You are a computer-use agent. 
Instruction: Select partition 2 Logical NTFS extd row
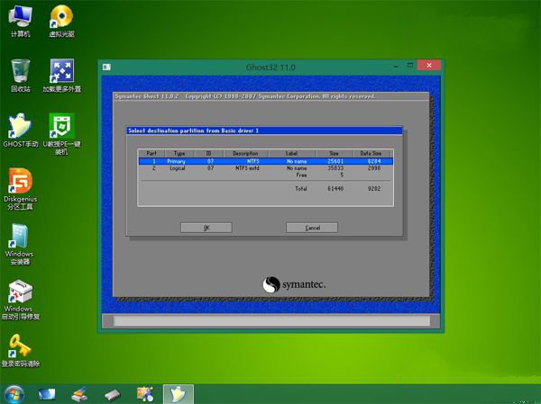[x=266, y=168]
